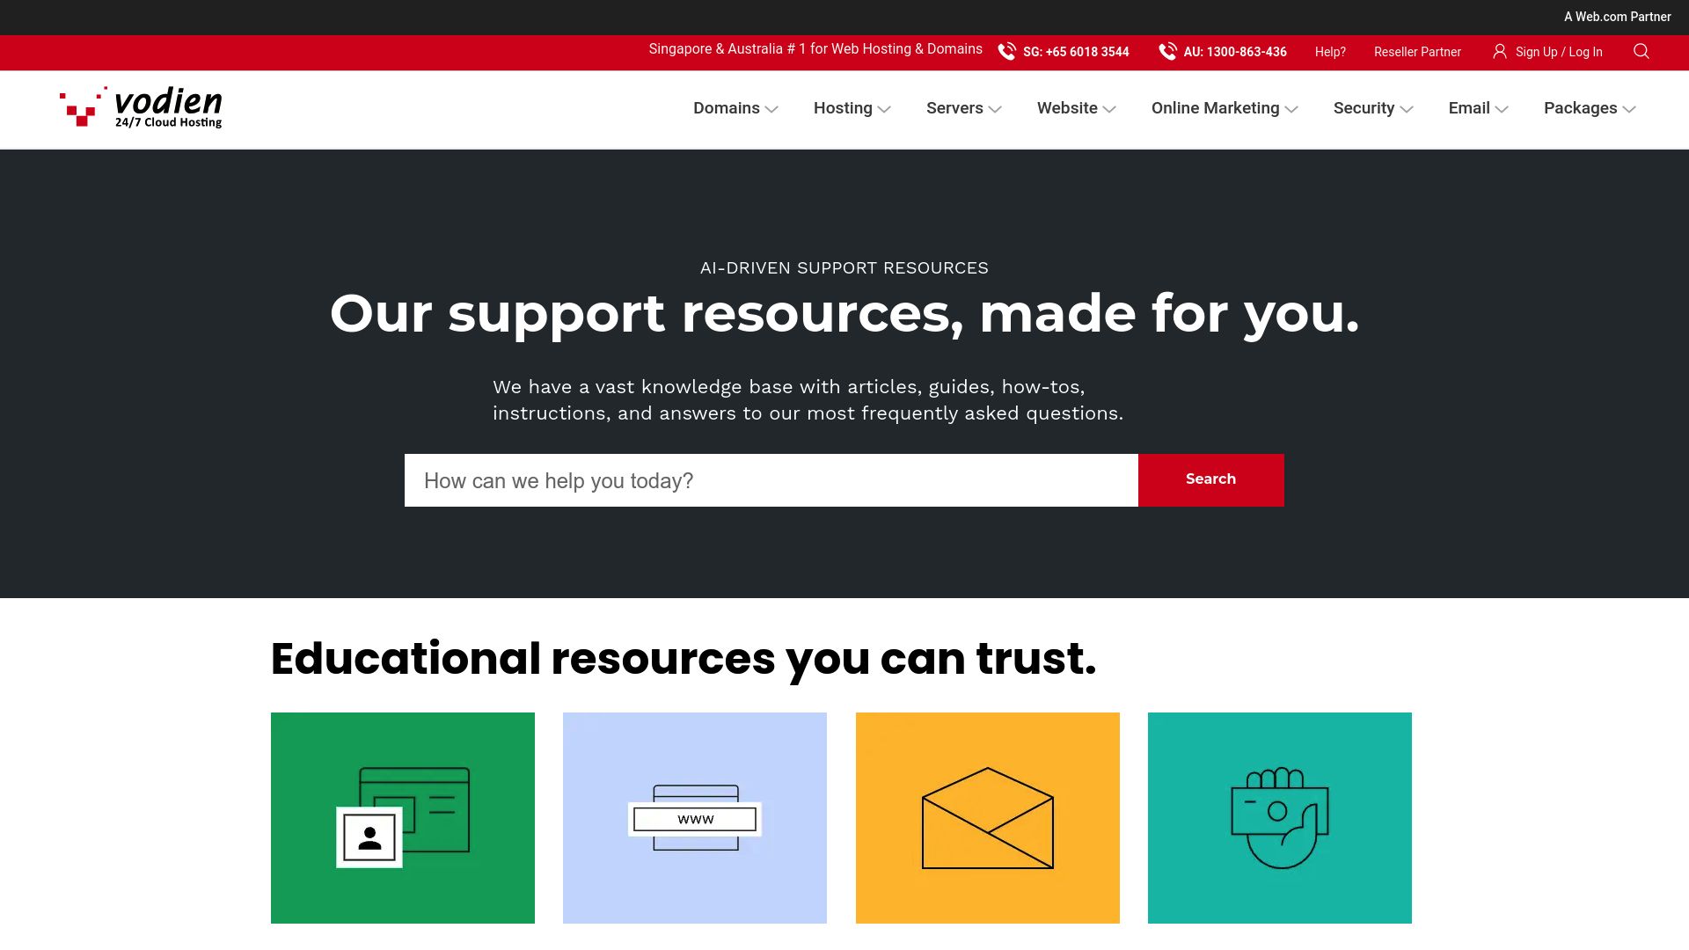The height and width of the screenshot is (950, 1689).
Task: Click the email envelope card icon
Action: pos(987,818)
